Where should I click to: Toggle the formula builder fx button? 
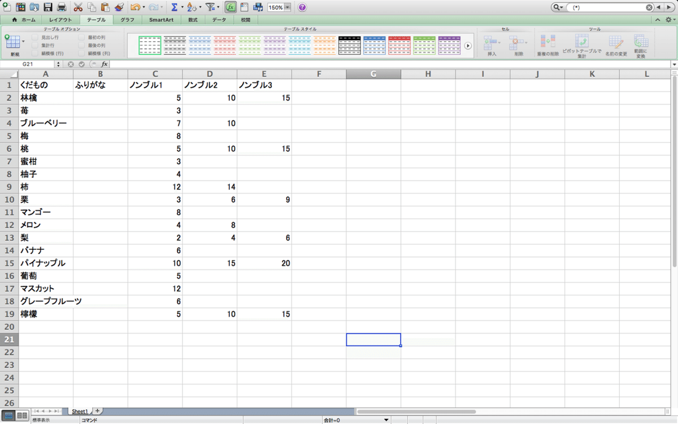(x=231, y=7)
